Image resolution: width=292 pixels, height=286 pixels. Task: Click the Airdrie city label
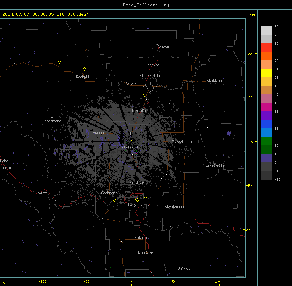click(x=137, y=182)
